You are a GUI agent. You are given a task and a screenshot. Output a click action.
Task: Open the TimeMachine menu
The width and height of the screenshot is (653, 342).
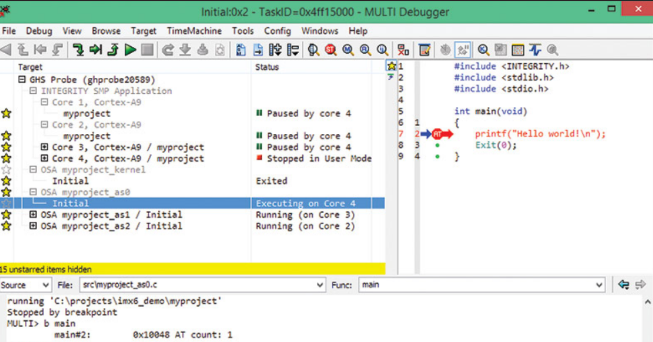click(194, 31)
